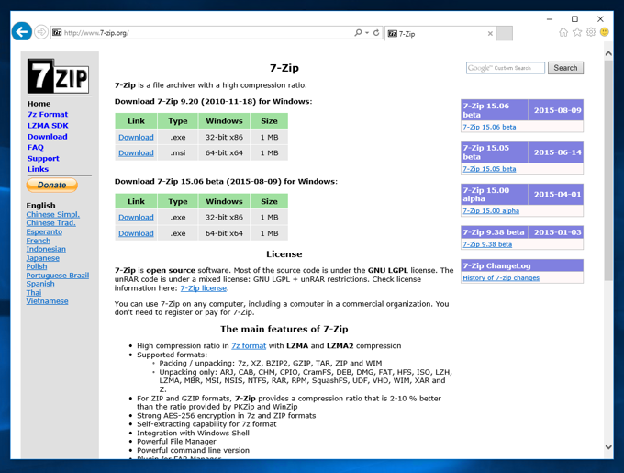624x473 pixels.
Task: Open the Links sidebar item
Action: (38, 169)
